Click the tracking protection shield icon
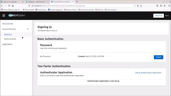The width and height of the screenshot is (171, 96). click(29, 6)
